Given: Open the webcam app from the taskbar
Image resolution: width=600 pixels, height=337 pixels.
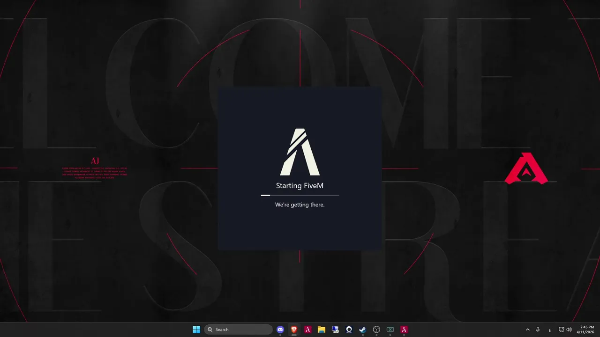Looking at the screenshot, I should [x=349, y=330].
